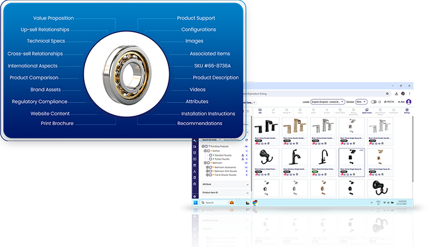This screenshot has height=247, width=428.
Task: Select the black robe hook product thumbnail
Action: coord(266,157)
